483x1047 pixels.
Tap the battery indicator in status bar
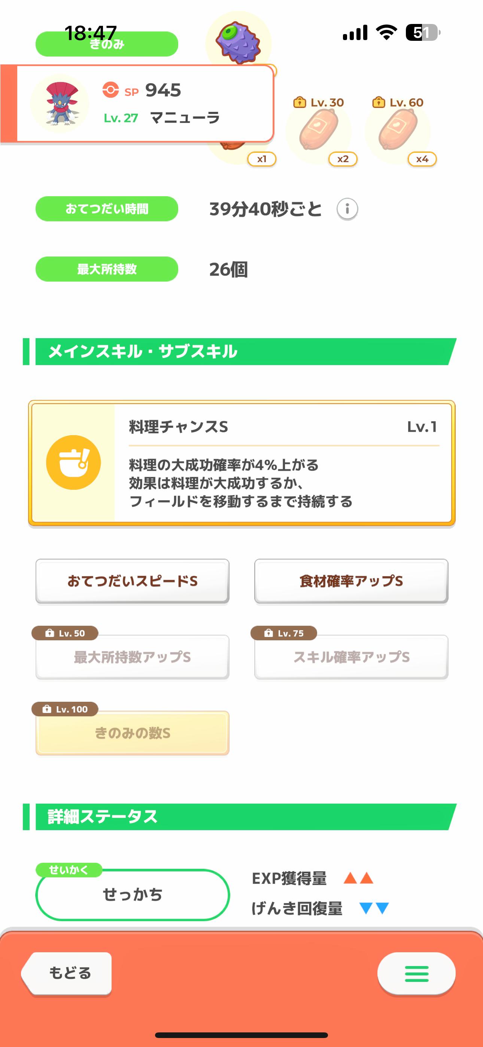(423, 33)
